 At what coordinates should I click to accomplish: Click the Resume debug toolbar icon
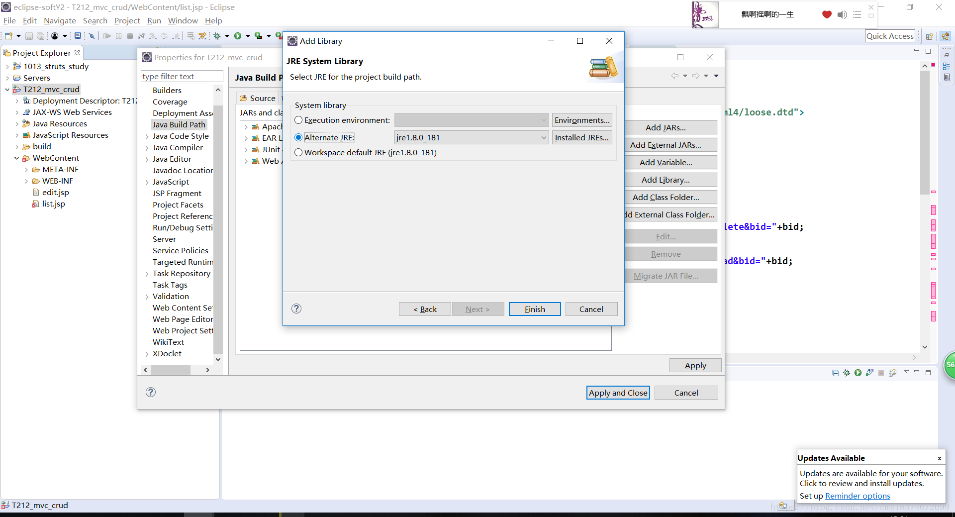coord(107,36)
